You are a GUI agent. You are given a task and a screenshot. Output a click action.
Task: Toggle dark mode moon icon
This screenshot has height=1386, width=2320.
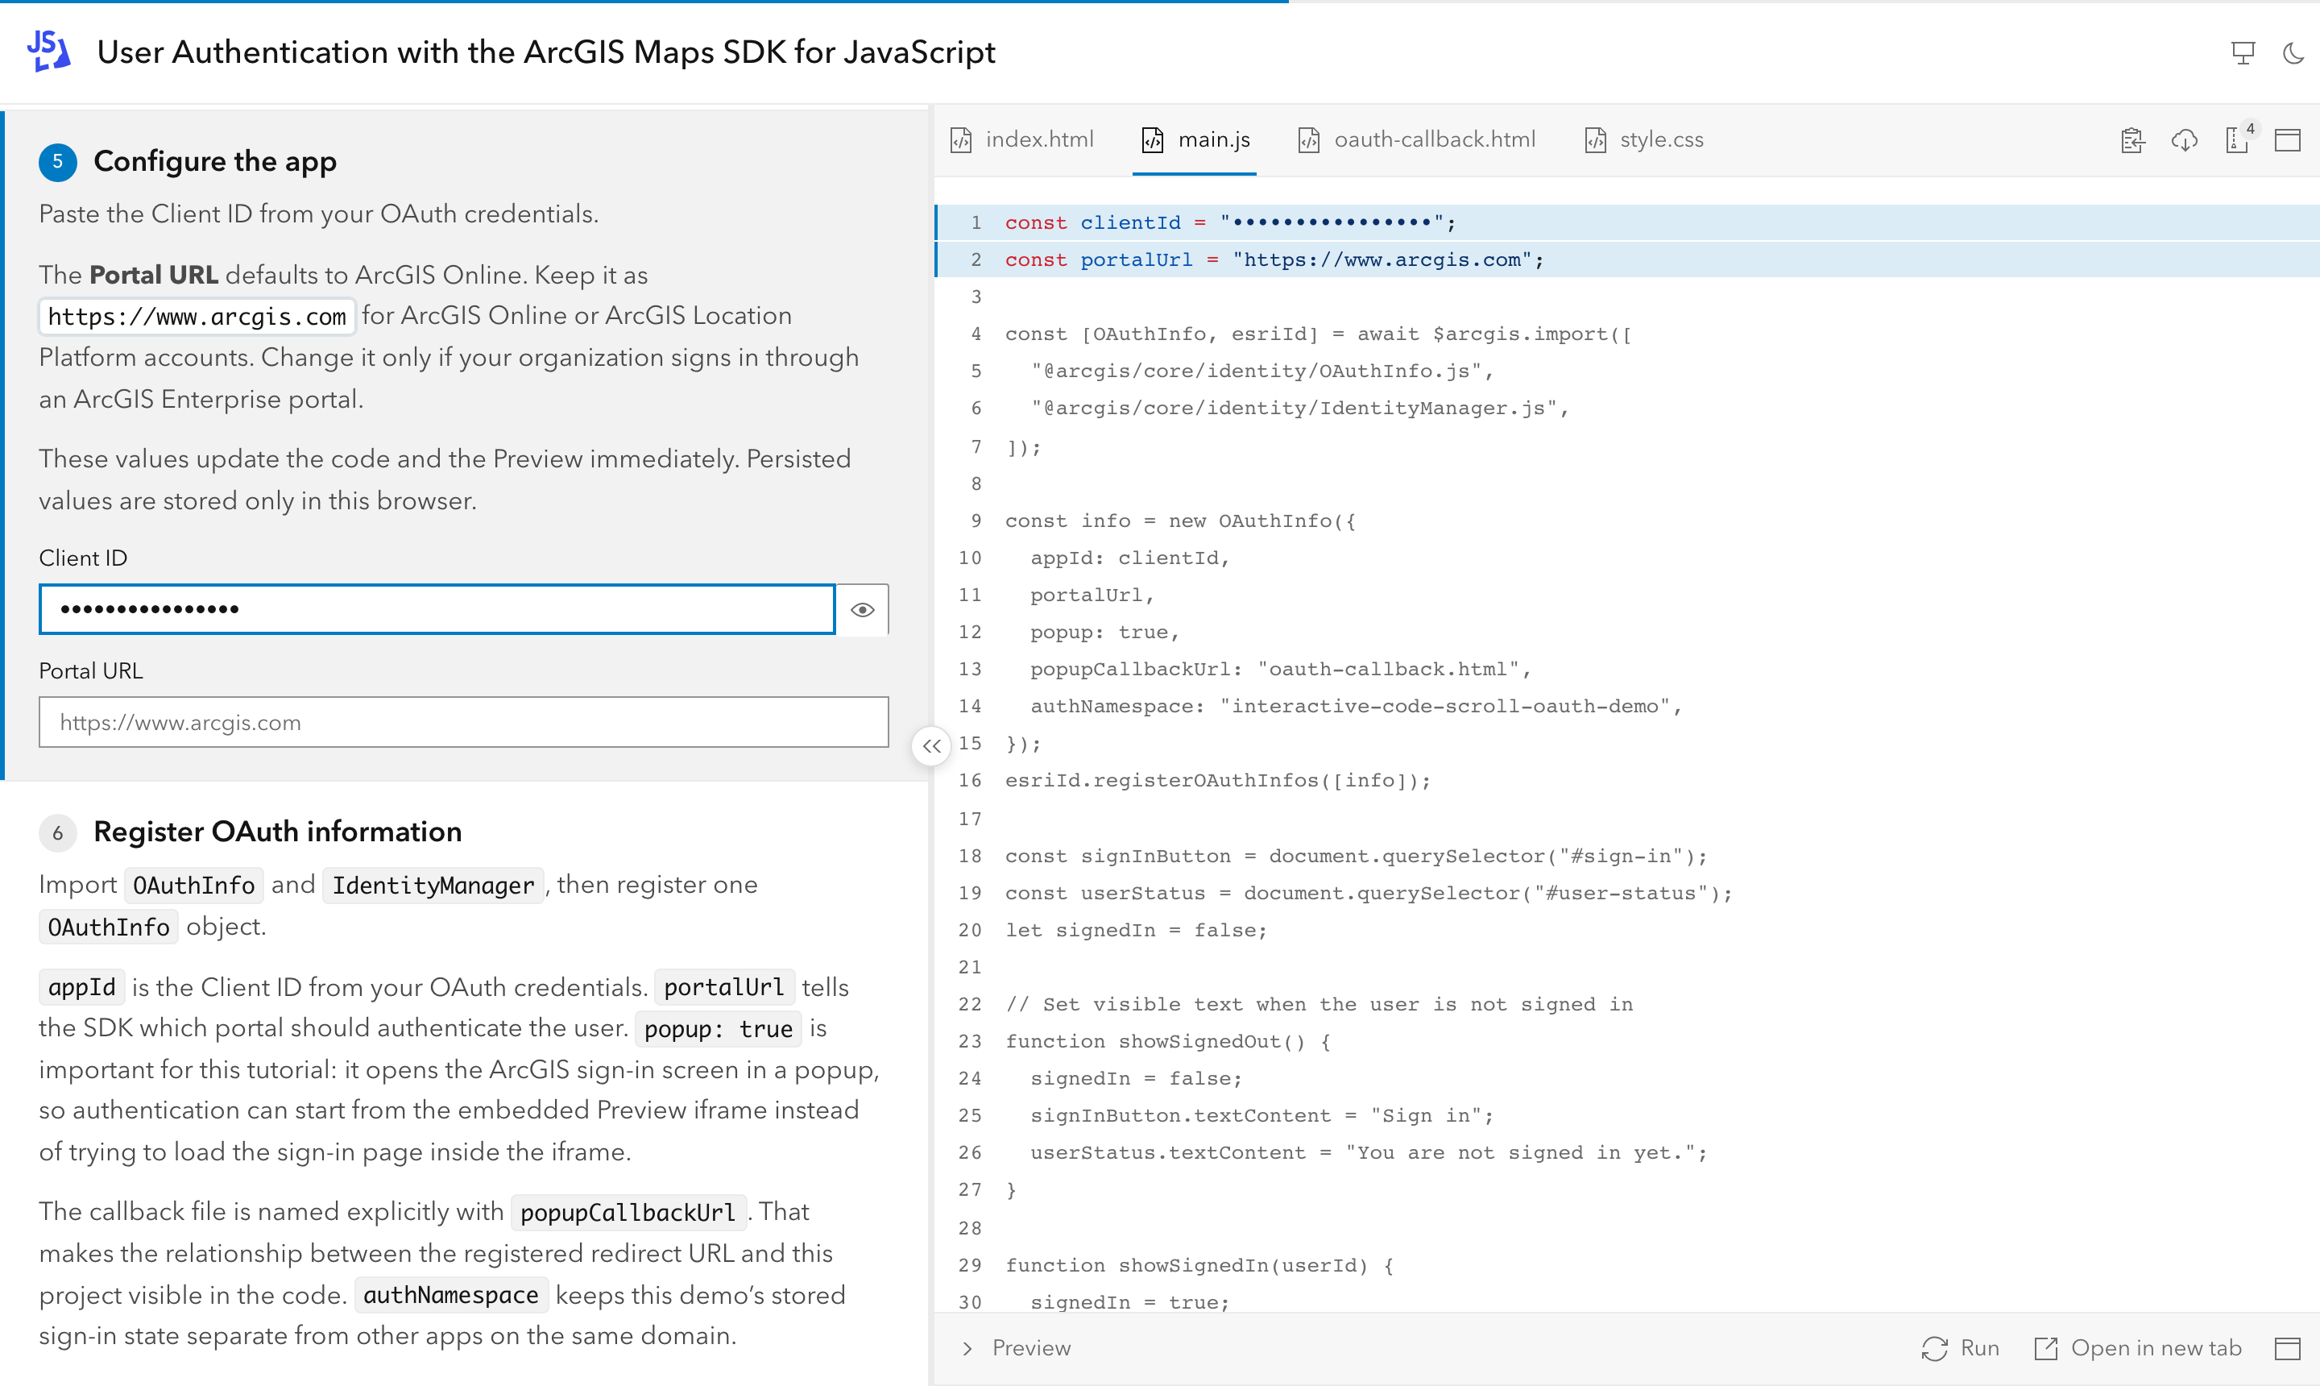click(2293, 53)
